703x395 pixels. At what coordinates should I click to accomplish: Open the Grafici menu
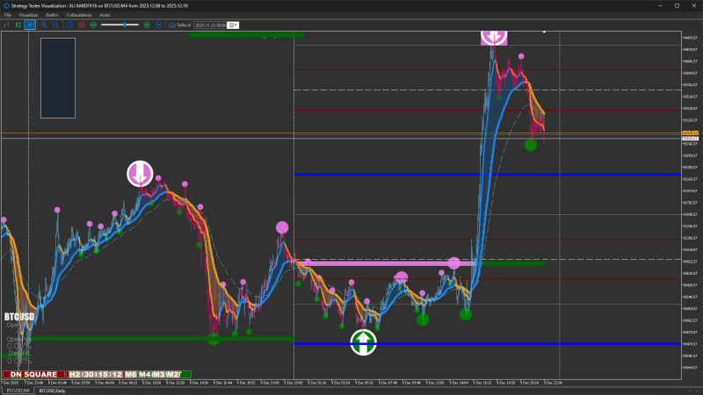52,15
